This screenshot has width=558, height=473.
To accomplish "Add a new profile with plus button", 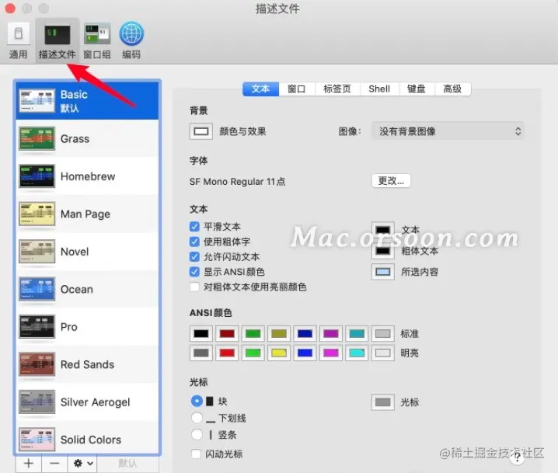I will [29, 463].
